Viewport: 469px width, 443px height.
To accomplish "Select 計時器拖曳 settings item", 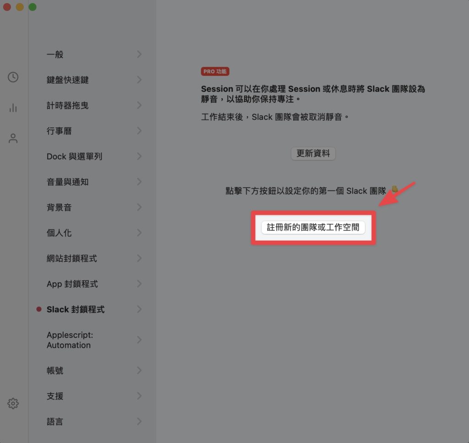I will coord(94,105).
